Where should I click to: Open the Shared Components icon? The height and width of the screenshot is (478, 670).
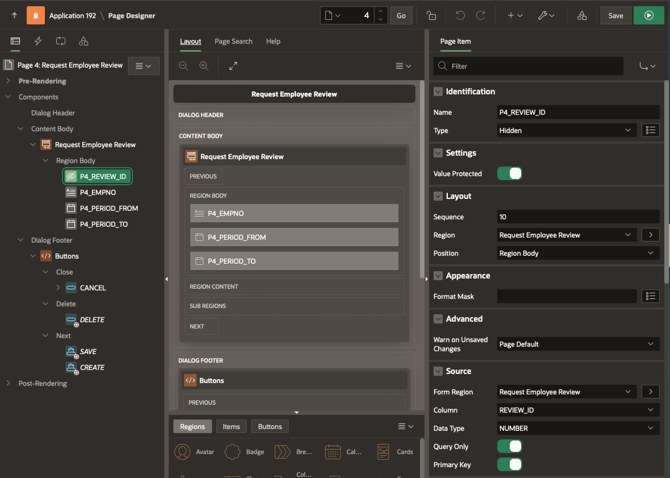point(581,15)
